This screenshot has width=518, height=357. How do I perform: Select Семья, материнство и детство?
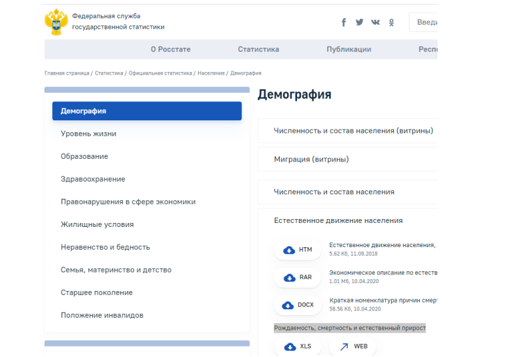coord(116,270)
